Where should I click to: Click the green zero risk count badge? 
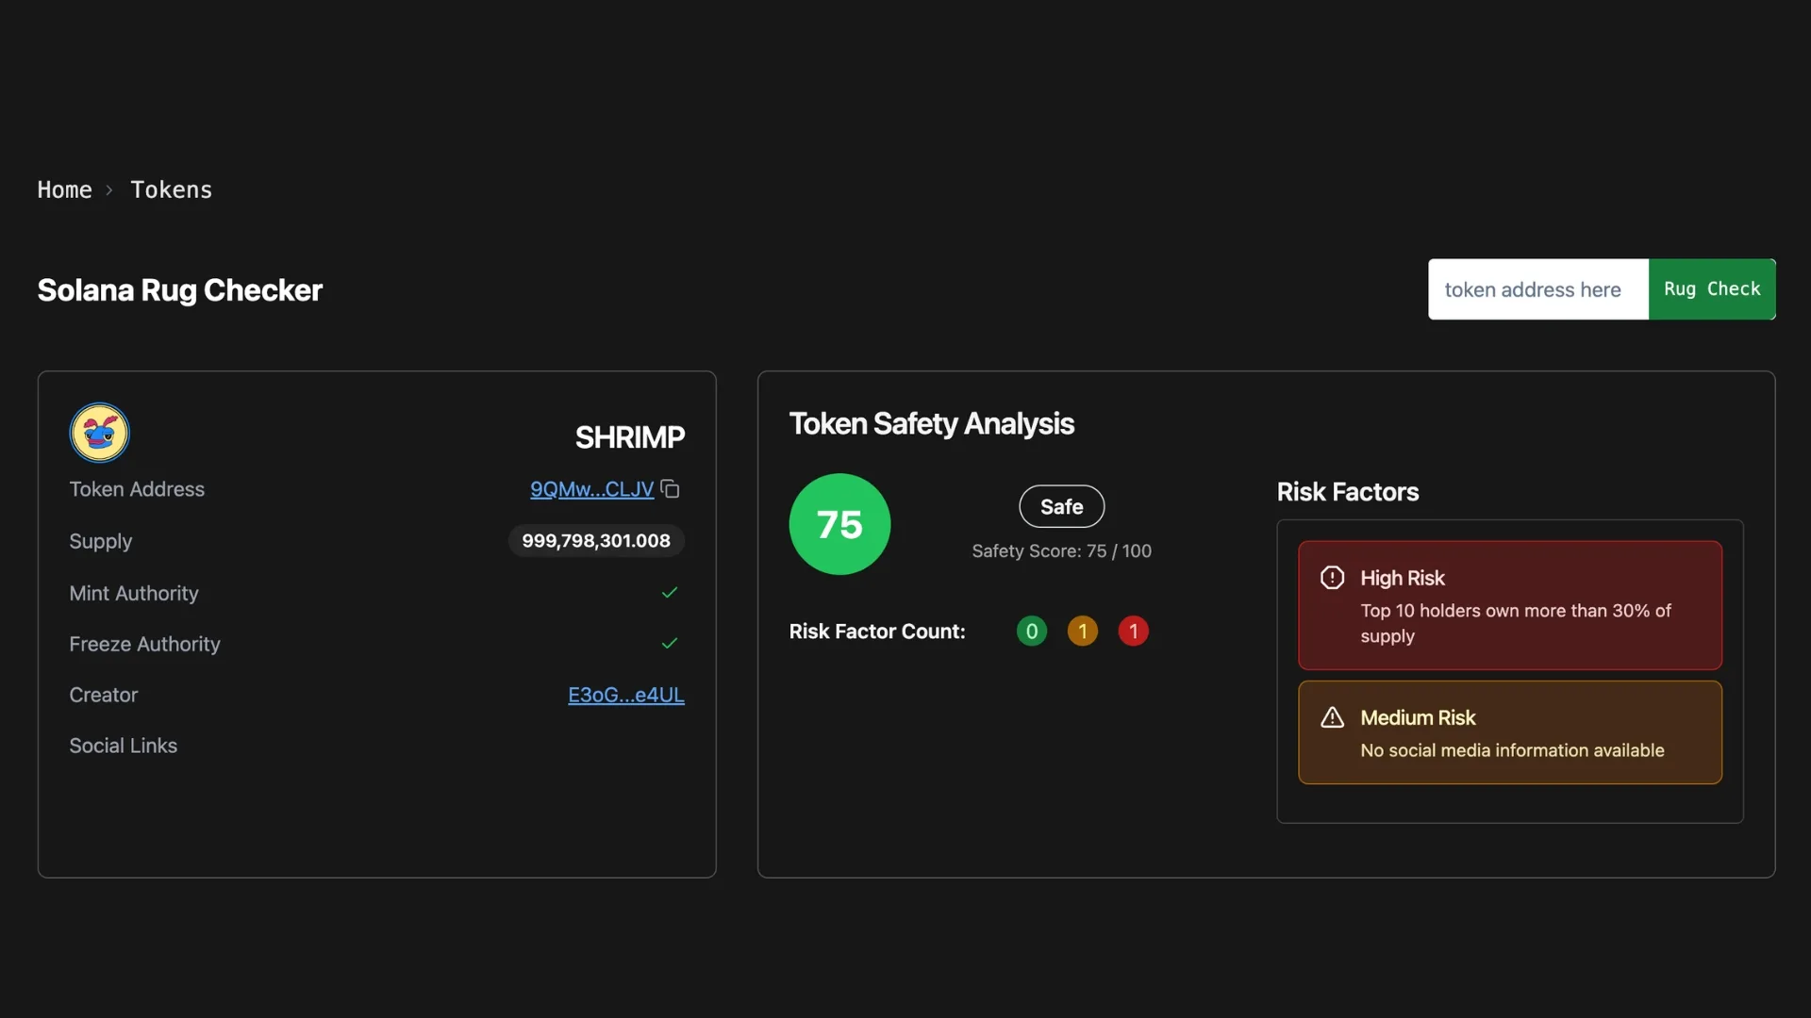tap(1031, 632)
